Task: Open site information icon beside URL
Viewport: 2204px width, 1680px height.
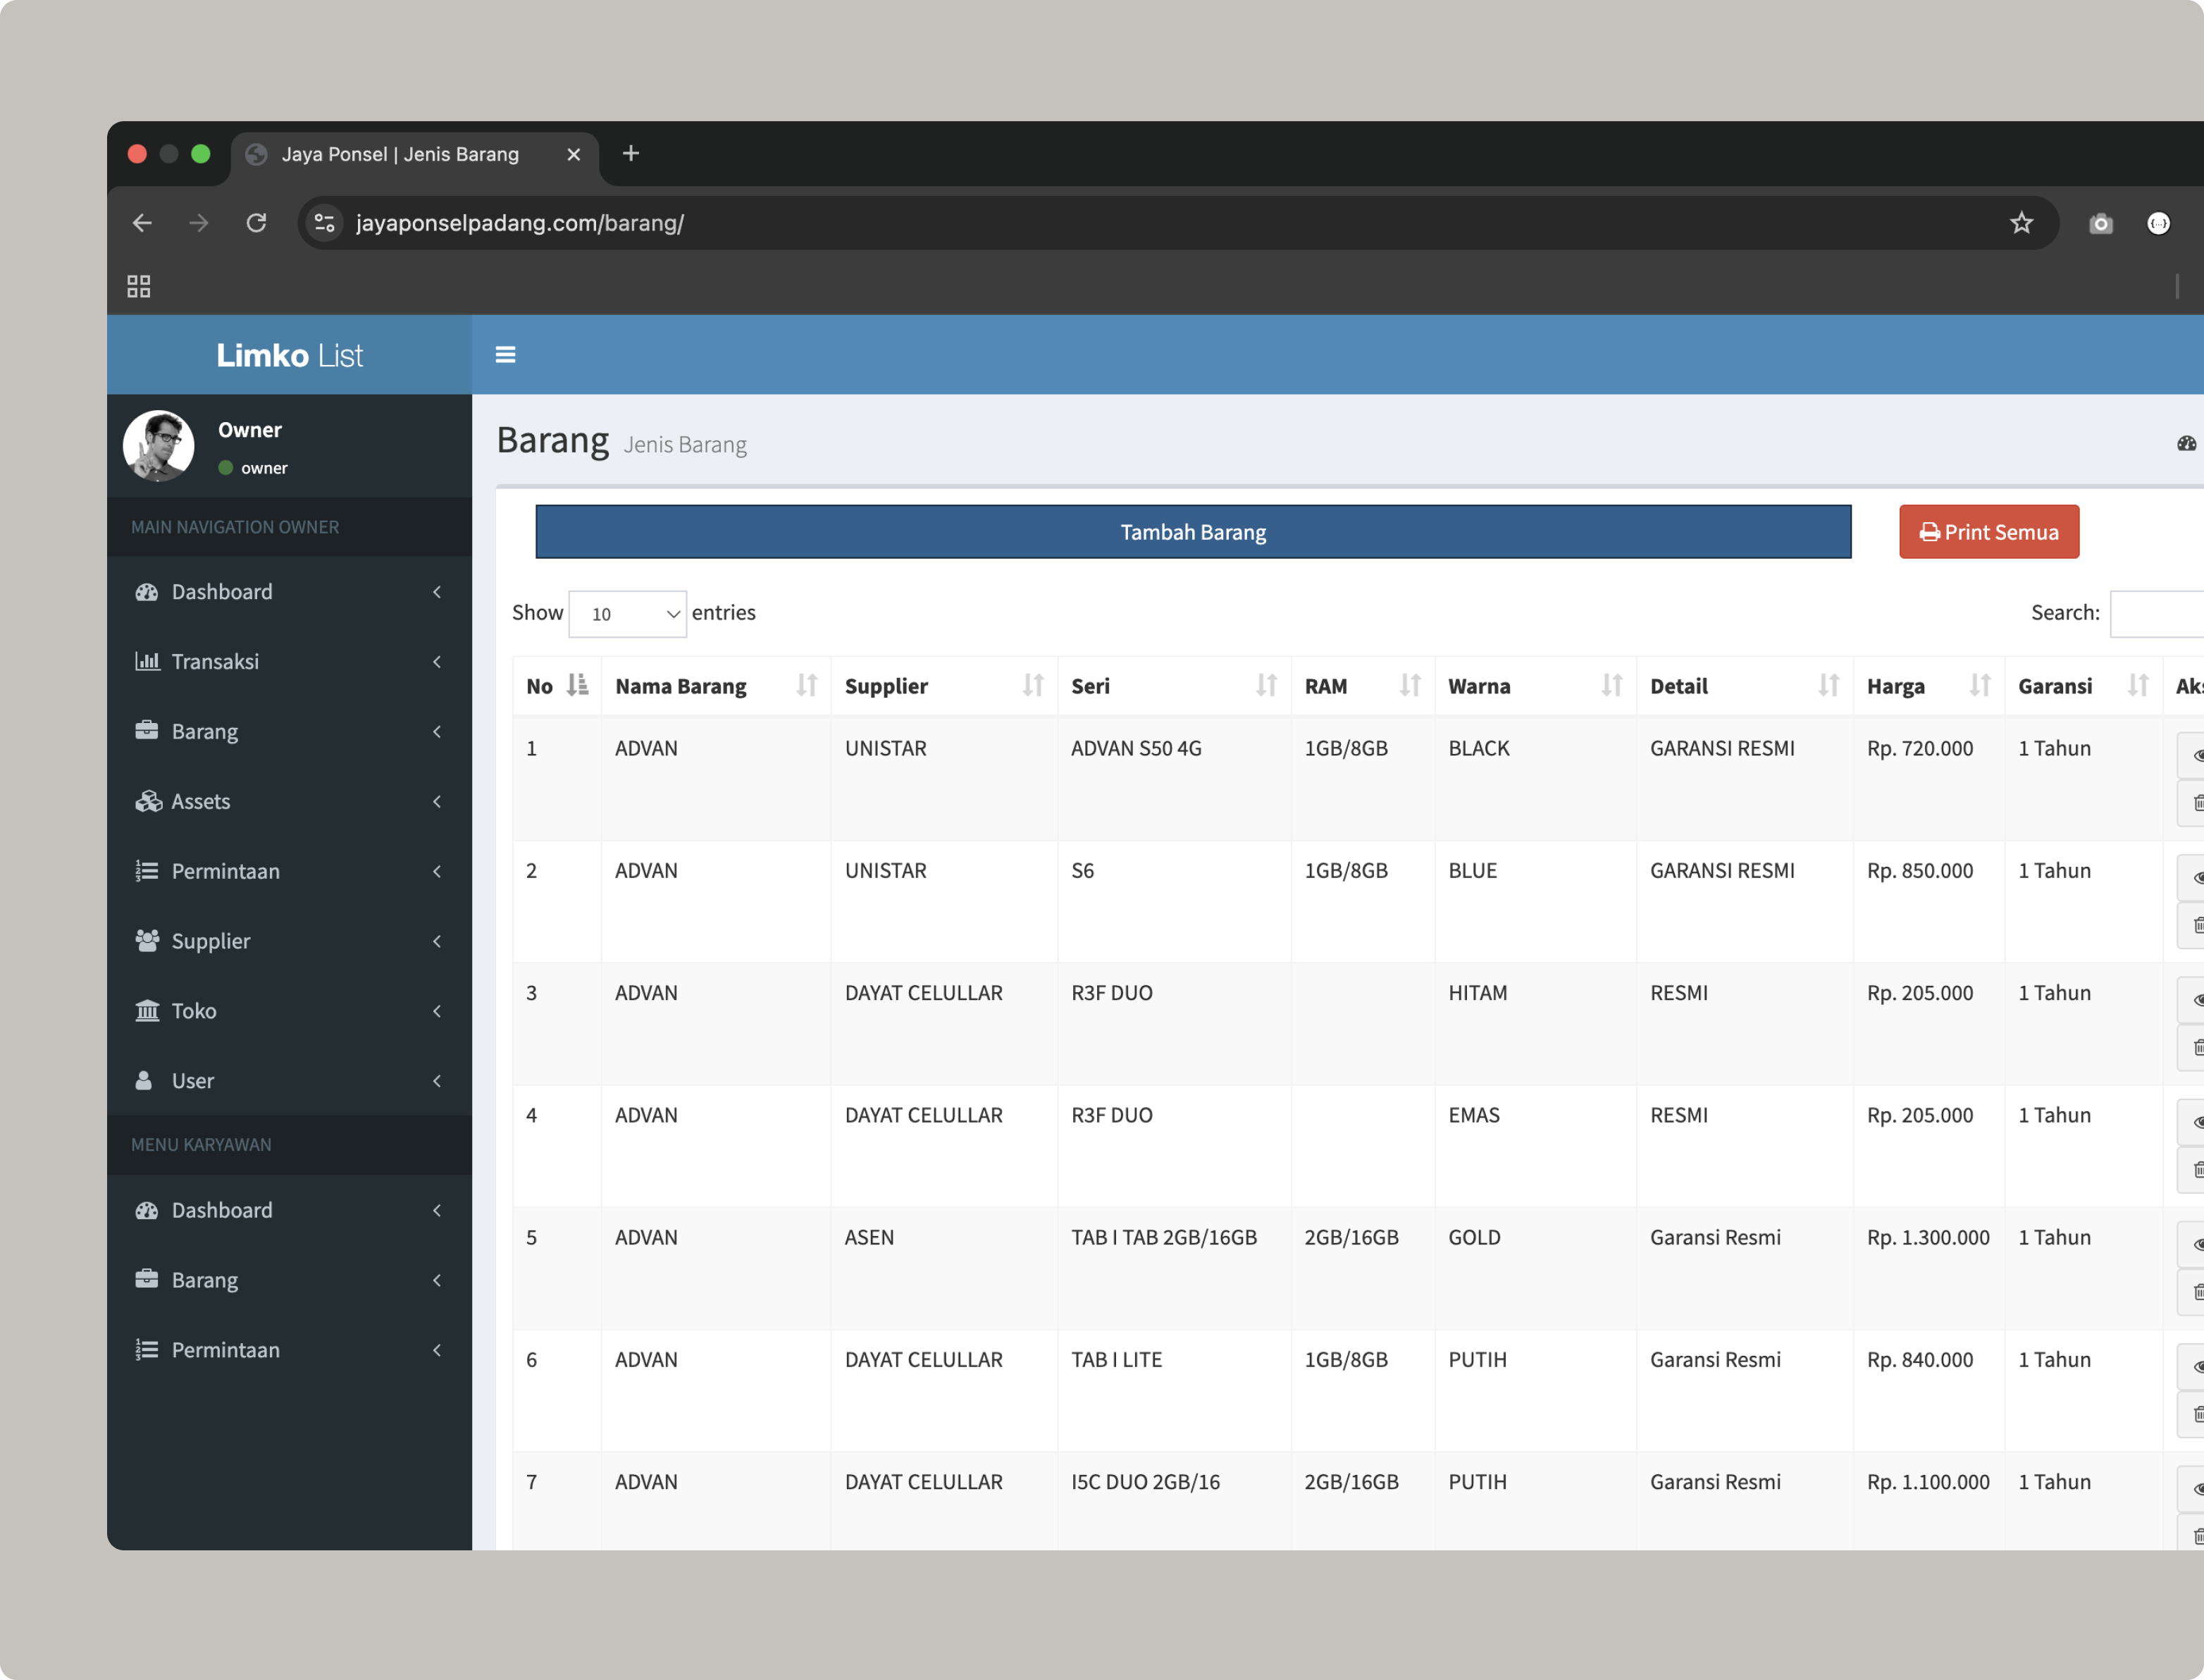Action: [x=324, y=223]
